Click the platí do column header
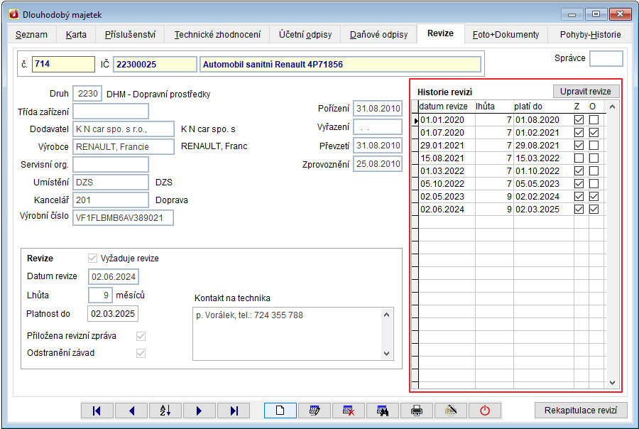639x429 pixels. tap(543, 107)
